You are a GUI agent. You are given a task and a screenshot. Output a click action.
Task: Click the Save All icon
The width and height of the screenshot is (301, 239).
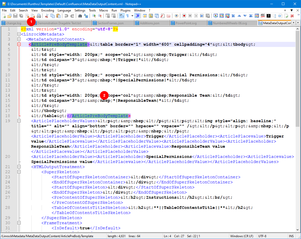pos(21,16)
